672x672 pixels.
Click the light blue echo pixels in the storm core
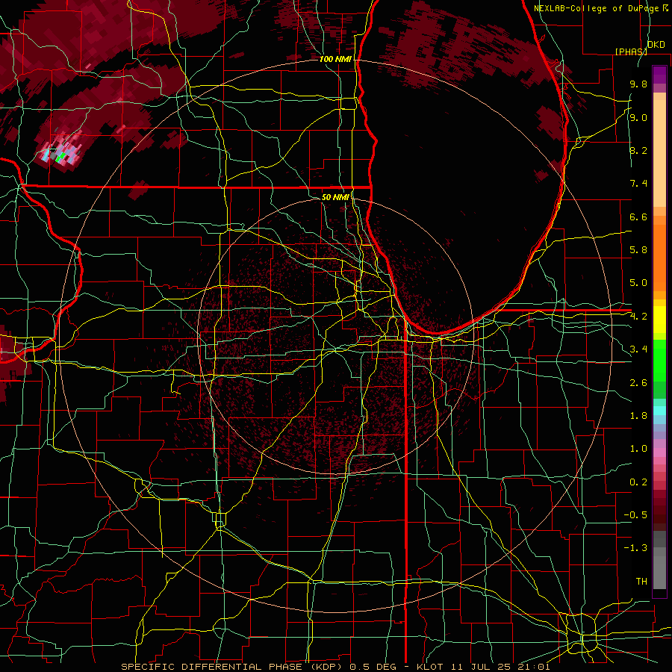point(46,155)
